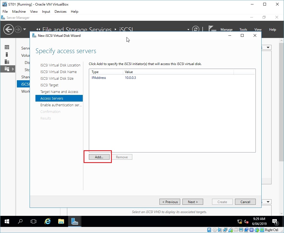
Task: Select the Target Name and Access step
Action: pos(59,92)
